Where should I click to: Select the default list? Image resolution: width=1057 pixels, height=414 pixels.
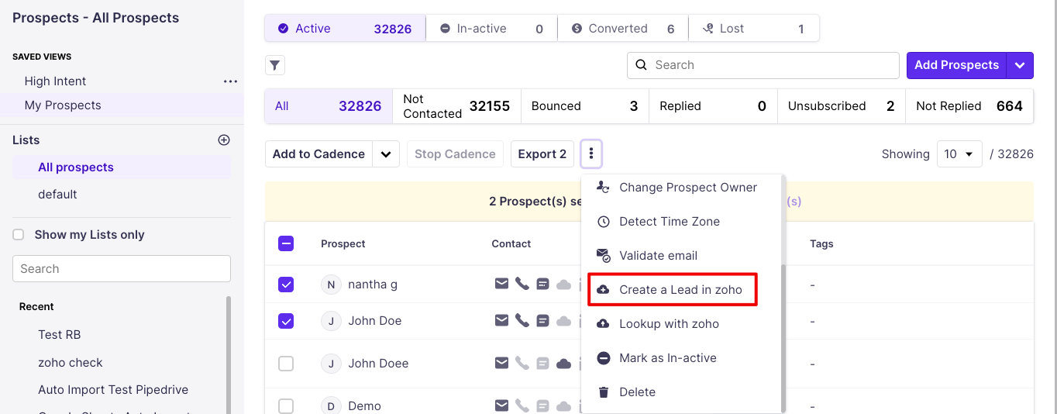coord(57,195)
